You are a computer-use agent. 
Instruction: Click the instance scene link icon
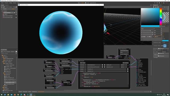(4, 7)
